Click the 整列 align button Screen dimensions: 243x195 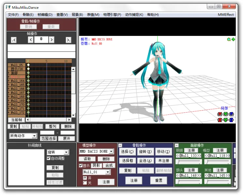tap(53, 127)
